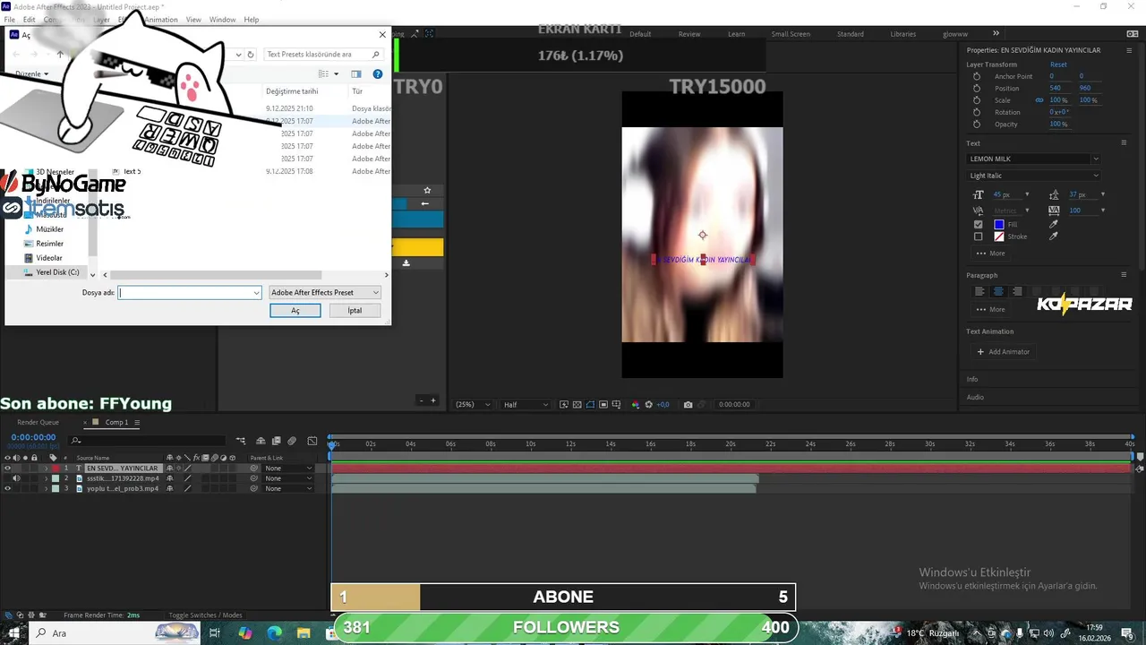Take a snapshot of the viewer
The width and height of the screenshot is (1146, 645).
[x=688, y=405]
